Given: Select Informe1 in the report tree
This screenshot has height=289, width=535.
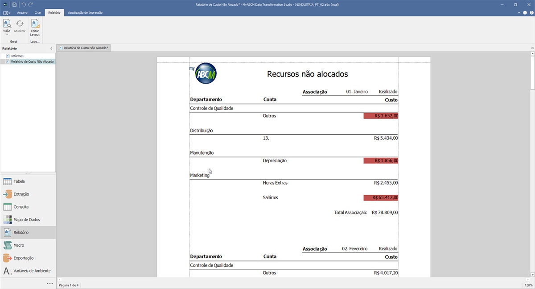Looking at the screenshot, I should 17,56.
